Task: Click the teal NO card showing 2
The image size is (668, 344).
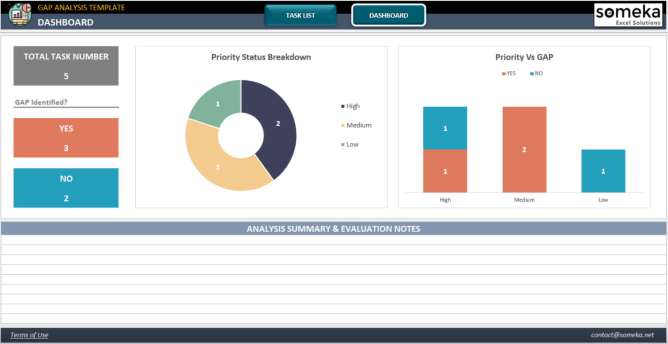Action: coord(66,188)
